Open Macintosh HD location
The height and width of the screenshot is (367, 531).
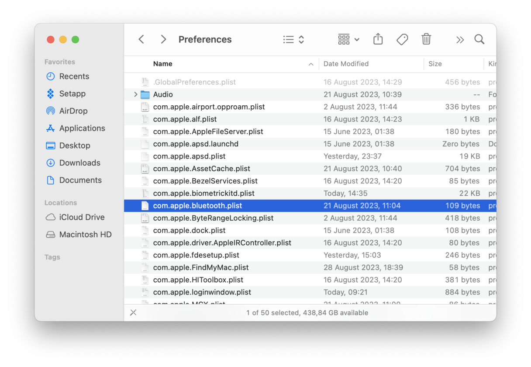(x=85, y=235)
